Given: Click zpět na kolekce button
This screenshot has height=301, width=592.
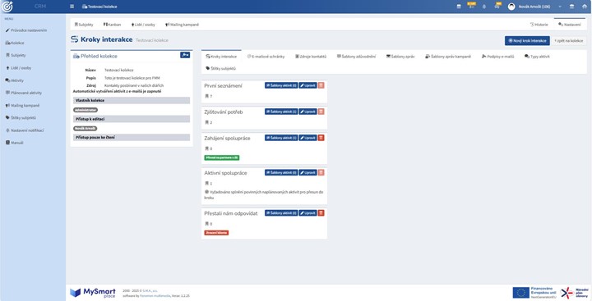Looking at the screenshot, I should pyautogui.click(x=569, y=41).
